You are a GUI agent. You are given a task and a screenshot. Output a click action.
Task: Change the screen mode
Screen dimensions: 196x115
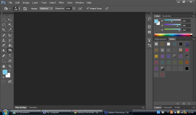click(x=10, y=82)
